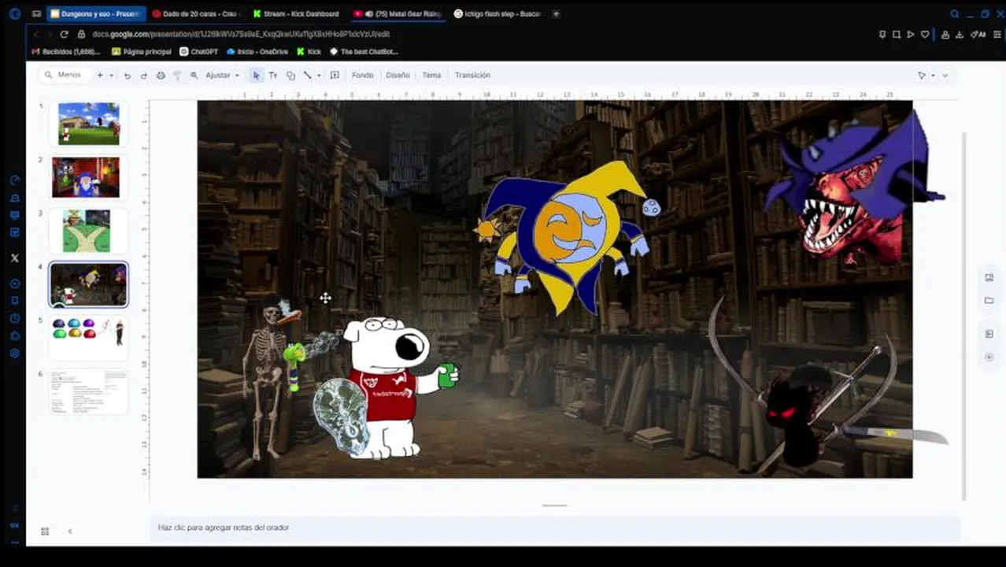
Task: Open Recibidos Gmail bookmark
Action: point(66,52)
